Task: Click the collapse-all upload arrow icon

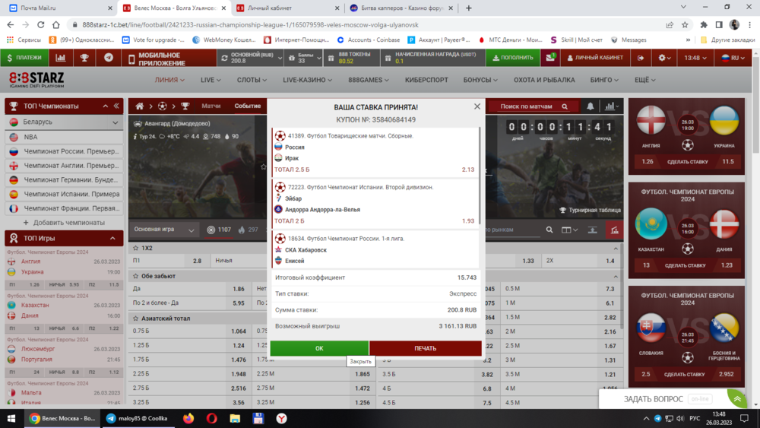Action: click(592, 230)
